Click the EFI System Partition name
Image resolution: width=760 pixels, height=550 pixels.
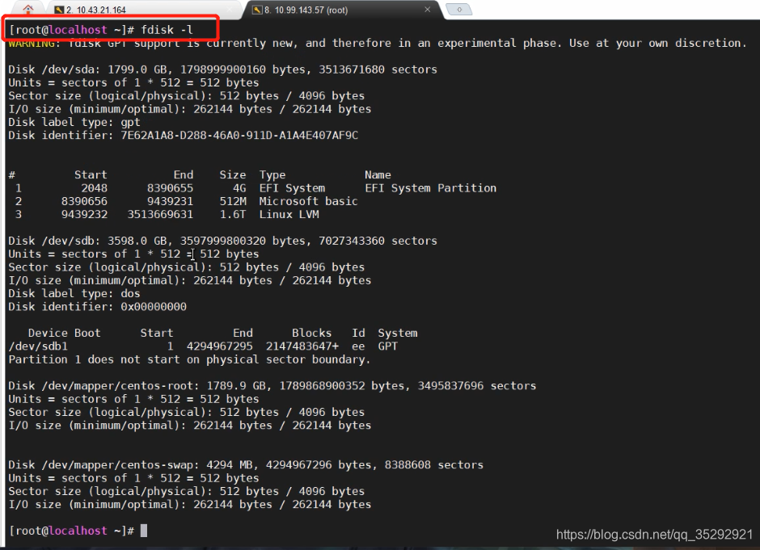(430, 188)
